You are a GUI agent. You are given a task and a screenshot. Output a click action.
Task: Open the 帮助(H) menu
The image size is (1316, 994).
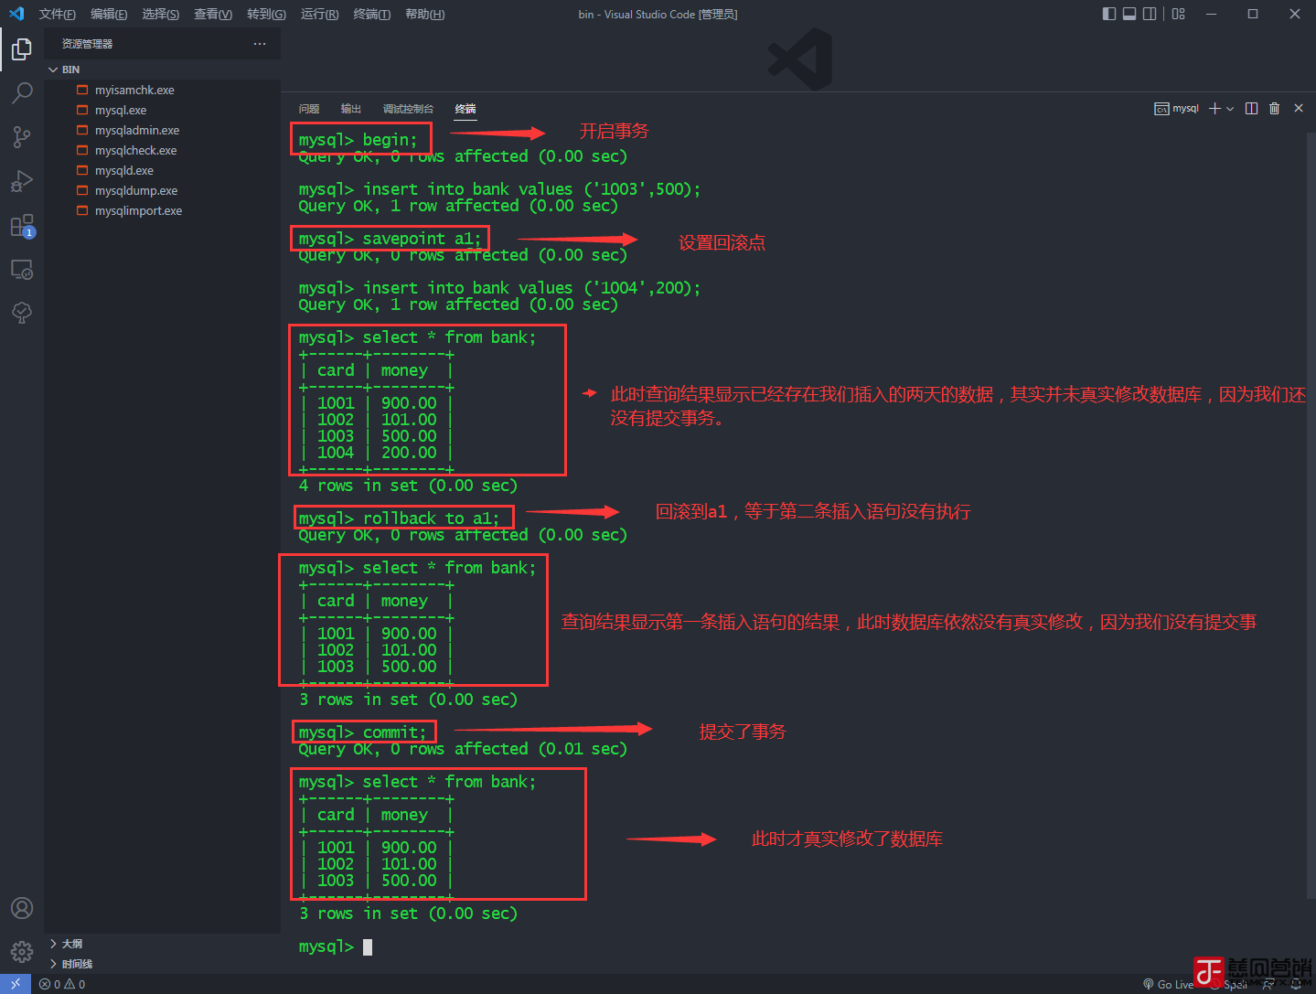pyautogui.click(x=424, y=14)
